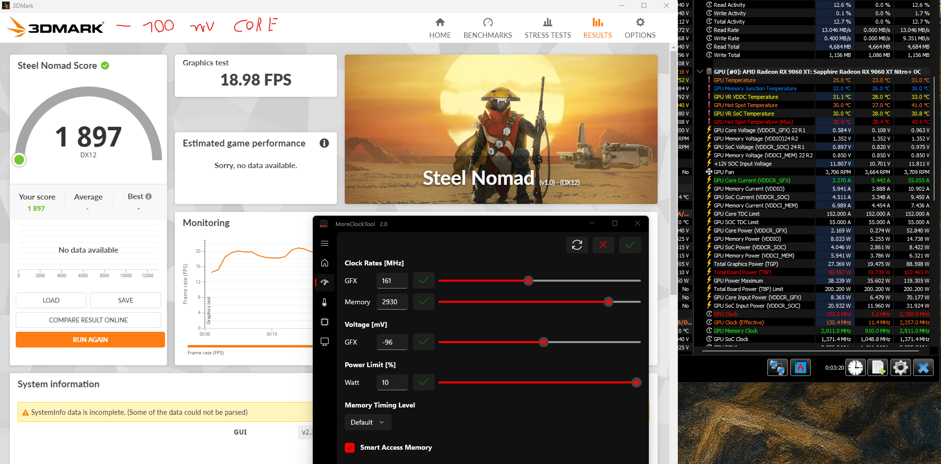Click the green valid-score check beside Steel Nomad Score
The width and height of the screenshot is (941, 464).
[x=105, y=65]
